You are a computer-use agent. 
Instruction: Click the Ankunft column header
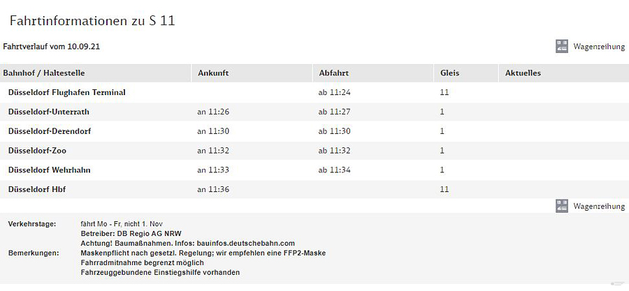pyautogui.click(x=213, y=73)
